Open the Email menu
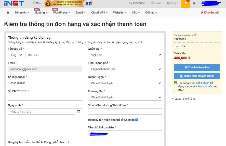 coord(81,12)
